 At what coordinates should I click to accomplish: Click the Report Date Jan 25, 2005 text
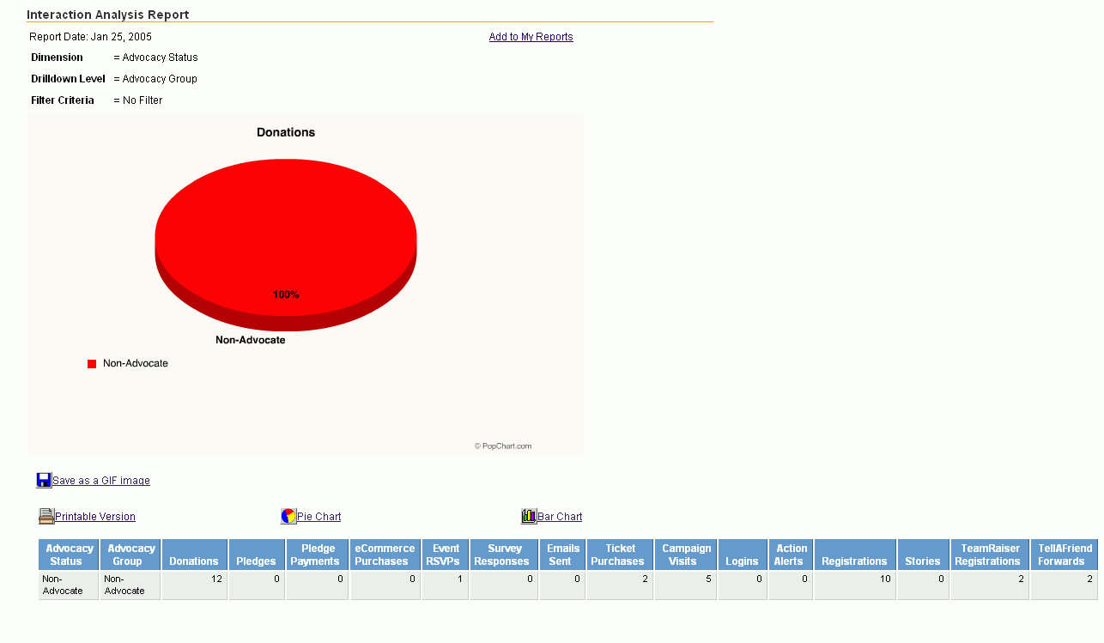[90, 37]
